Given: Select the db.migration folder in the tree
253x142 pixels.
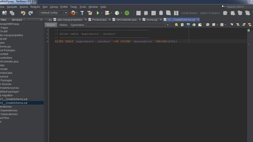Looking at the screenshot, I should click(6, 95).
